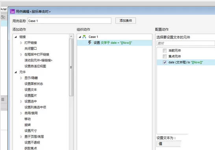The image size is (215, 150).
Task: Open the 设置文本为 值 dropdown
Action: click(169, 144)
